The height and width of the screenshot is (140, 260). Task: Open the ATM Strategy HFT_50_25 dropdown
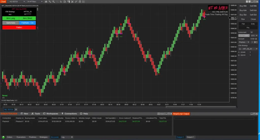(248, 49)
